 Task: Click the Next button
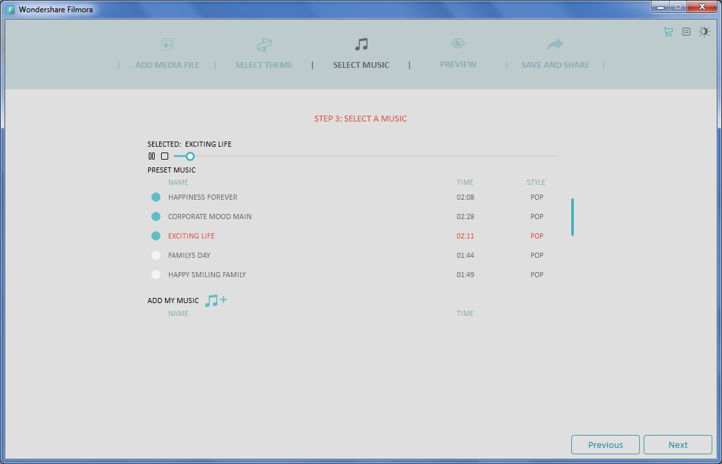point(677,445)
